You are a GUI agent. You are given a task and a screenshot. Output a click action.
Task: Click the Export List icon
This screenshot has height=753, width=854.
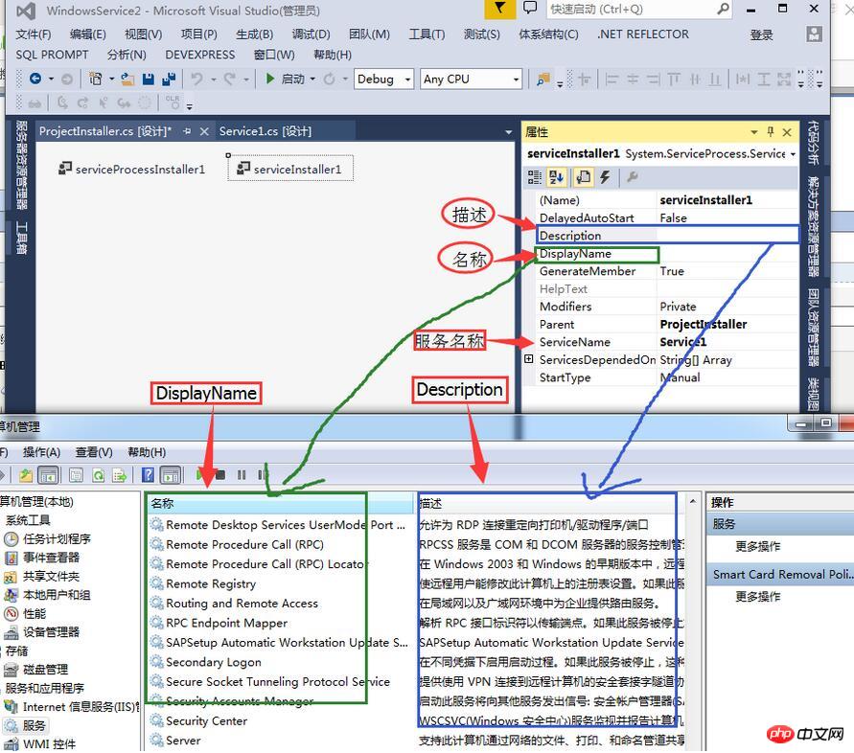click(119, 475)
